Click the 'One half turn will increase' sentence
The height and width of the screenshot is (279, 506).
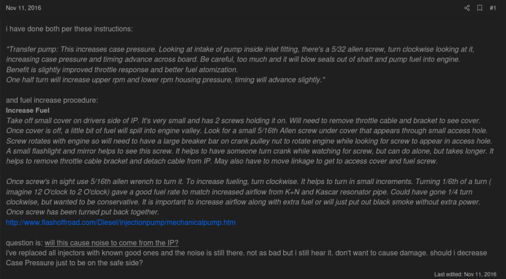pos(165,80)
